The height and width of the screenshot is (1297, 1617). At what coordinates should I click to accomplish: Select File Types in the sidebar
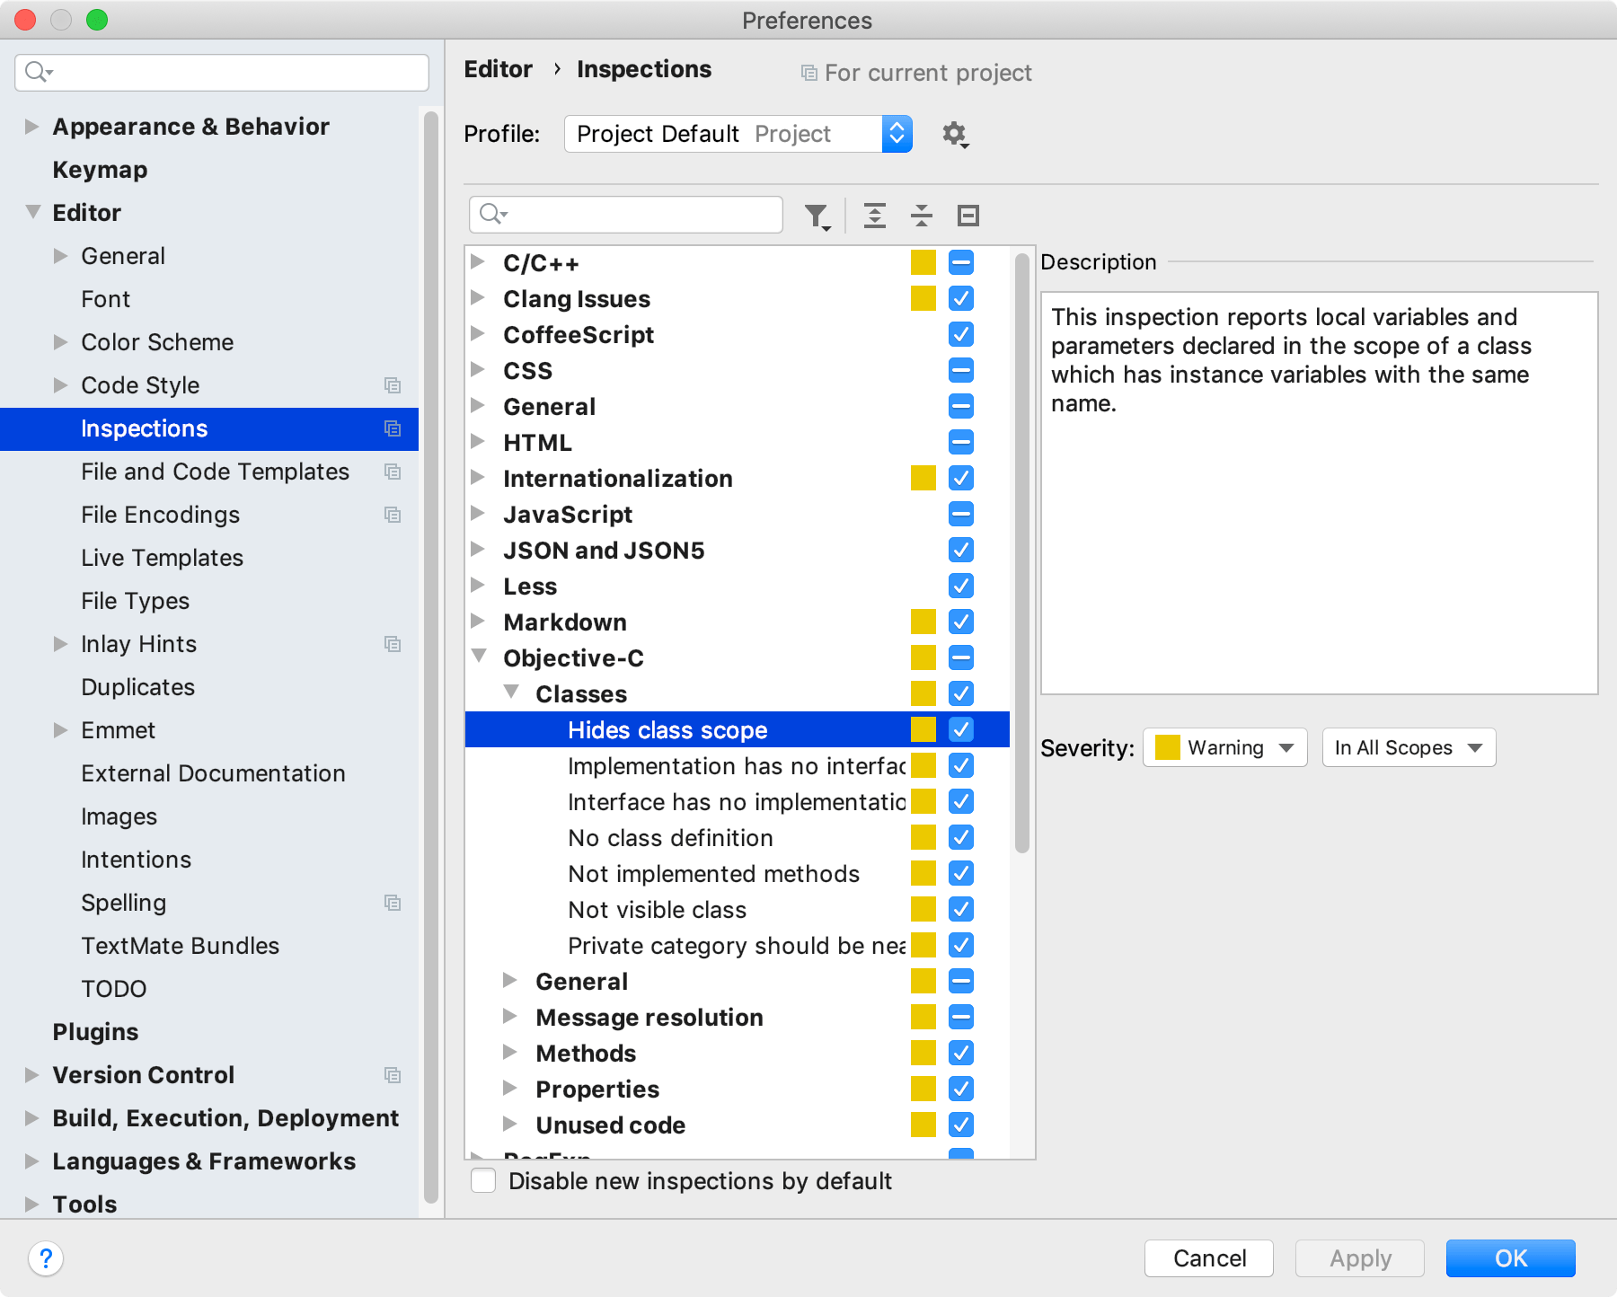(135, 601)
